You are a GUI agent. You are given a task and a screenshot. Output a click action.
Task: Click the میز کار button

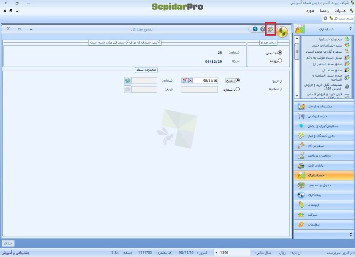point(8,243)
